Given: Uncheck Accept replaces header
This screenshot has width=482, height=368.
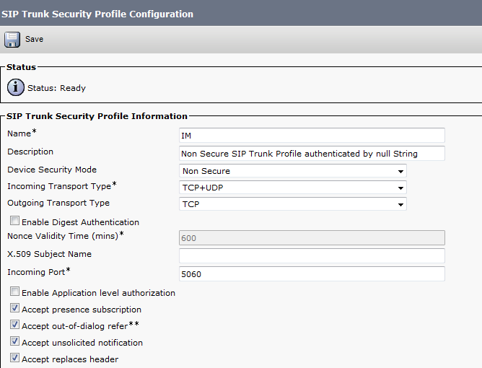Looking at the screenshot, I should coord(15,359).
